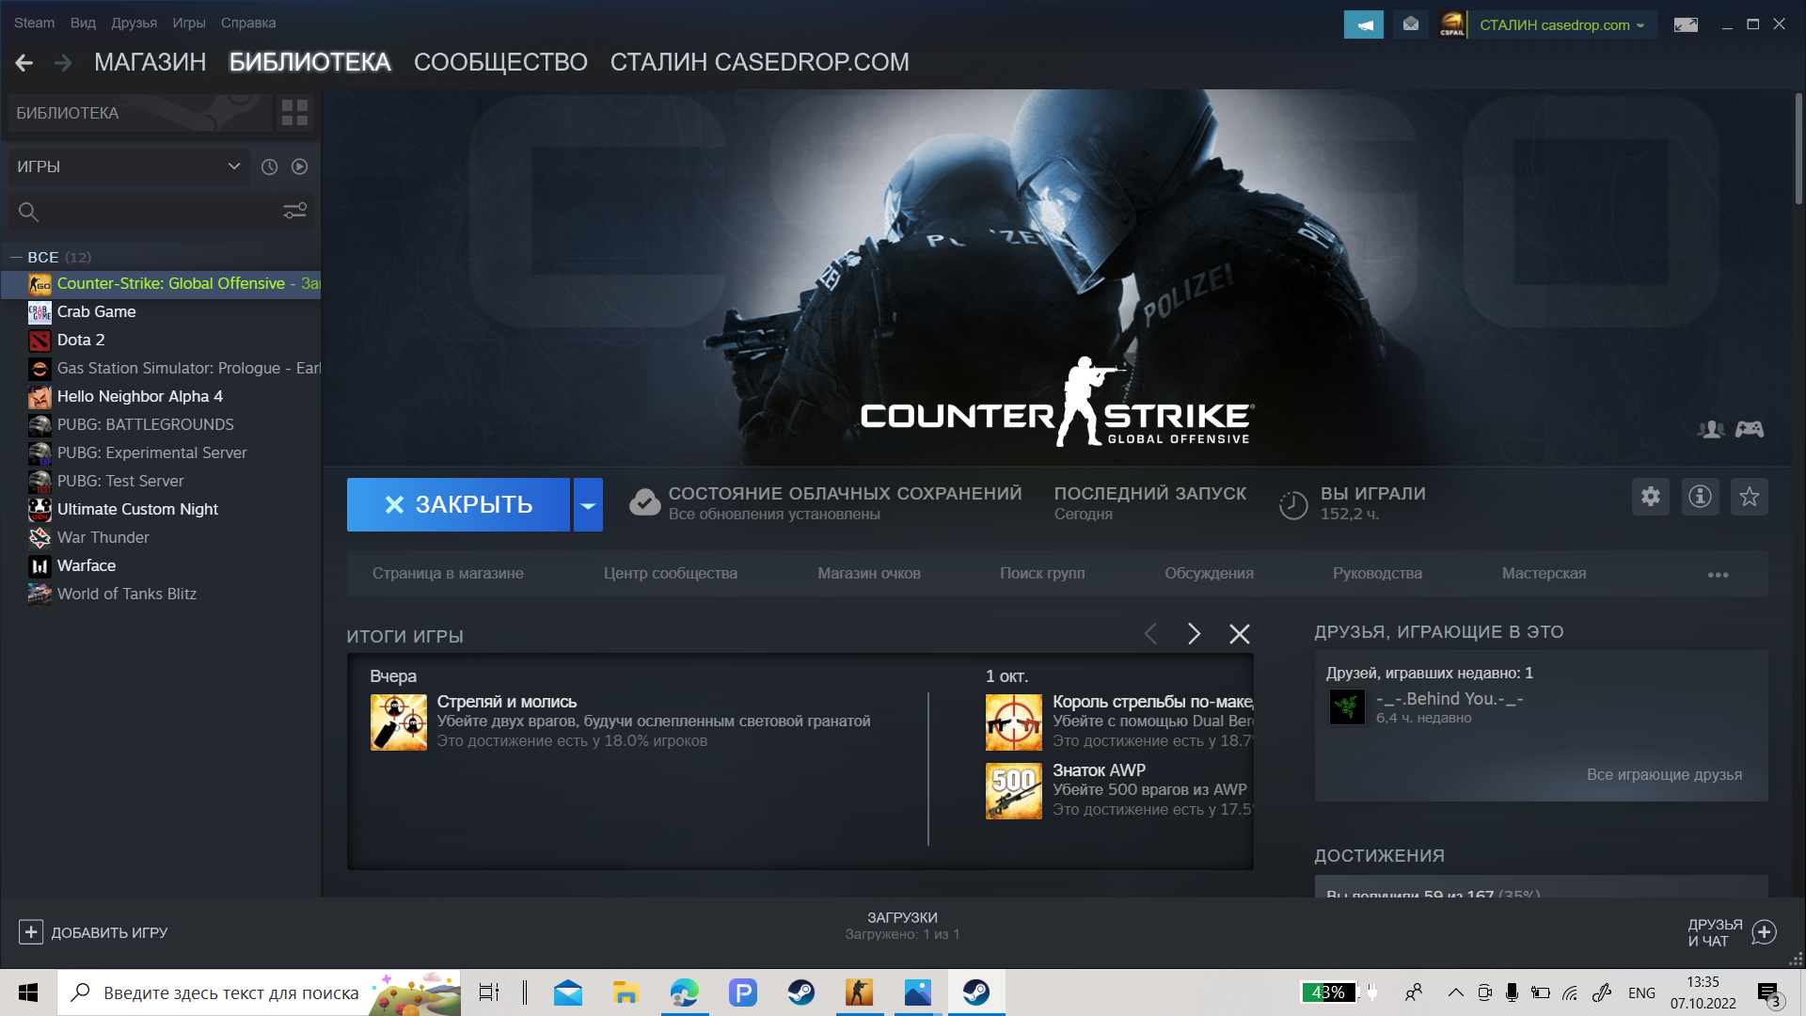This screenshot has width=1806, height=1016.
Task: Open game info icon
Action: (x=1700, y=497)
